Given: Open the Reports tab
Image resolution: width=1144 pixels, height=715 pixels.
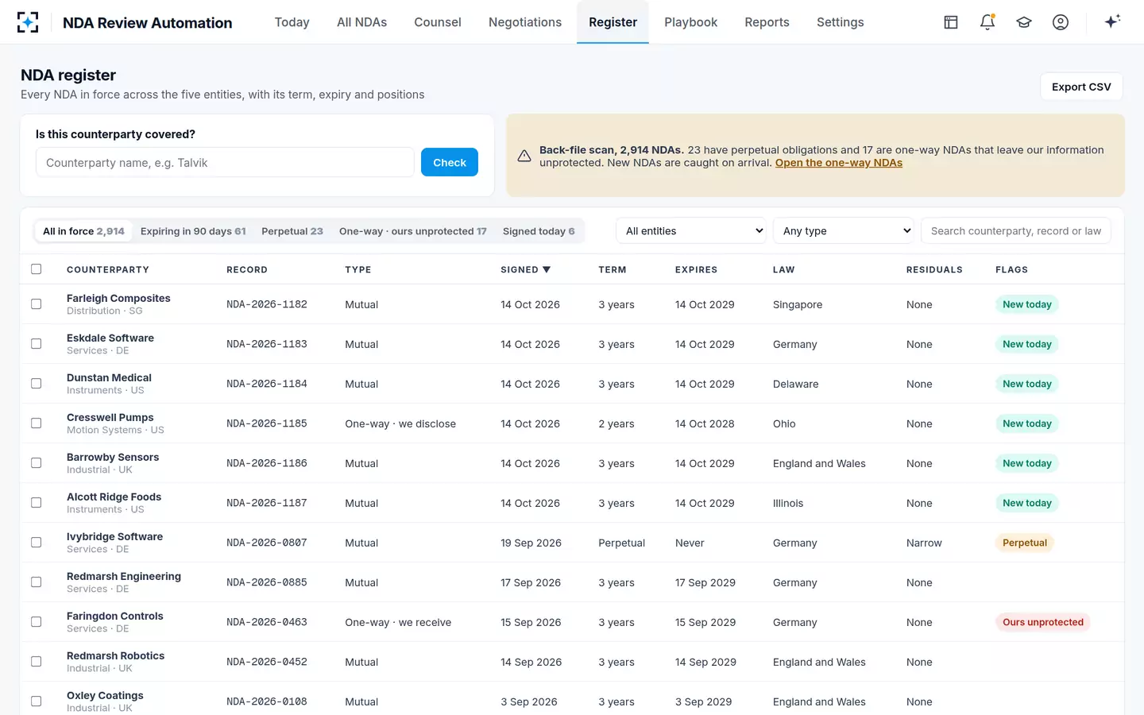Looking at the screenshot, I should [767, 22].
